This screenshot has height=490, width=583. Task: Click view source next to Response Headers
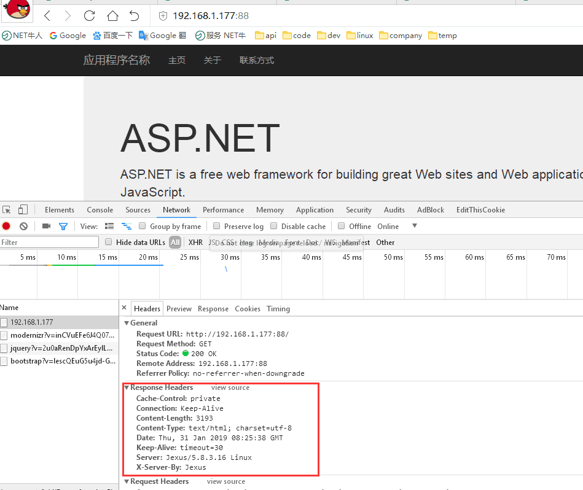(x=230, y=388)
